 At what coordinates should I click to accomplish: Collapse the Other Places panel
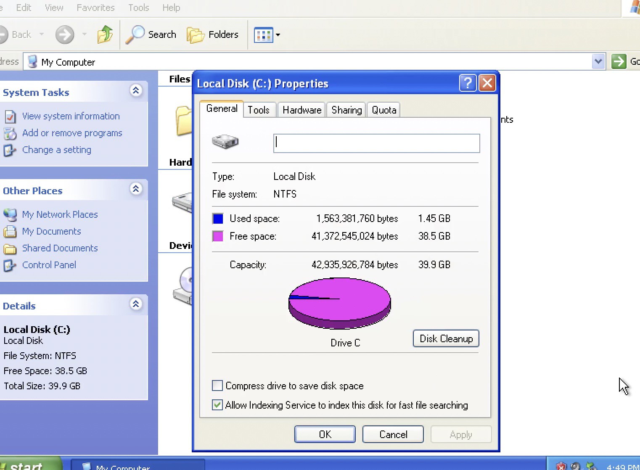(136, 189)
